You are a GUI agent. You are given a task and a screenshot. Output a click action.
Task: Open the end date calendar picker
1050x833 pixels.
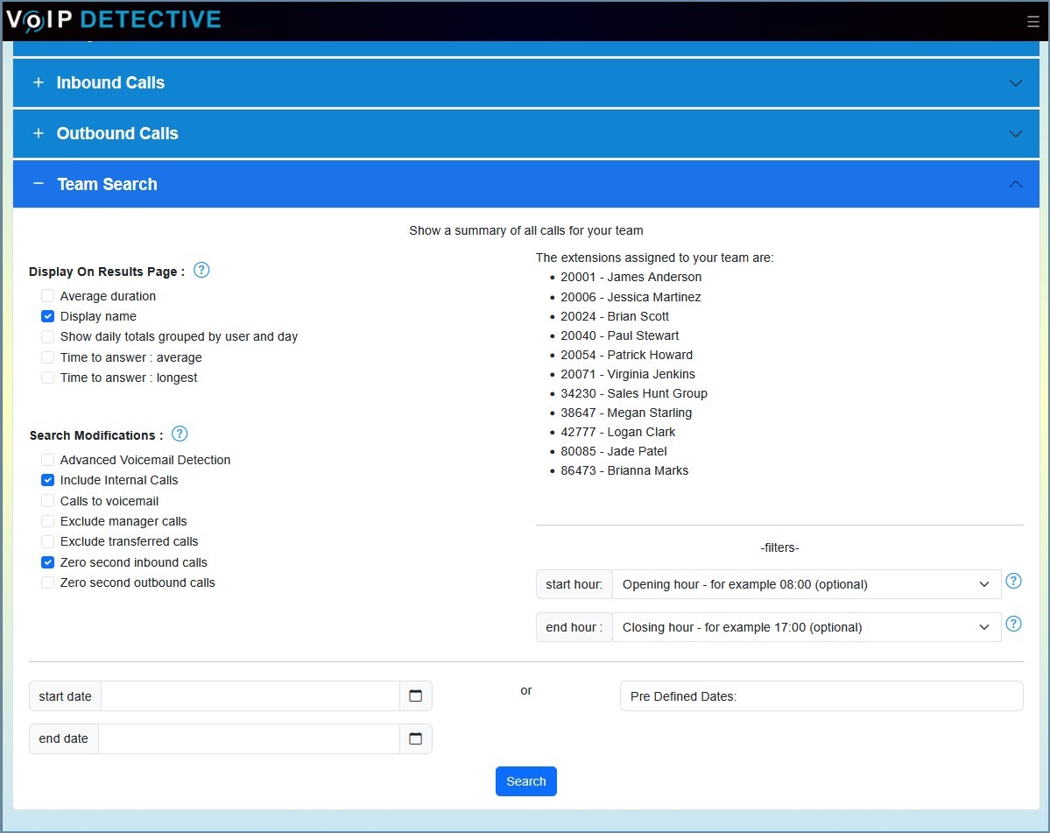(416, 738)
